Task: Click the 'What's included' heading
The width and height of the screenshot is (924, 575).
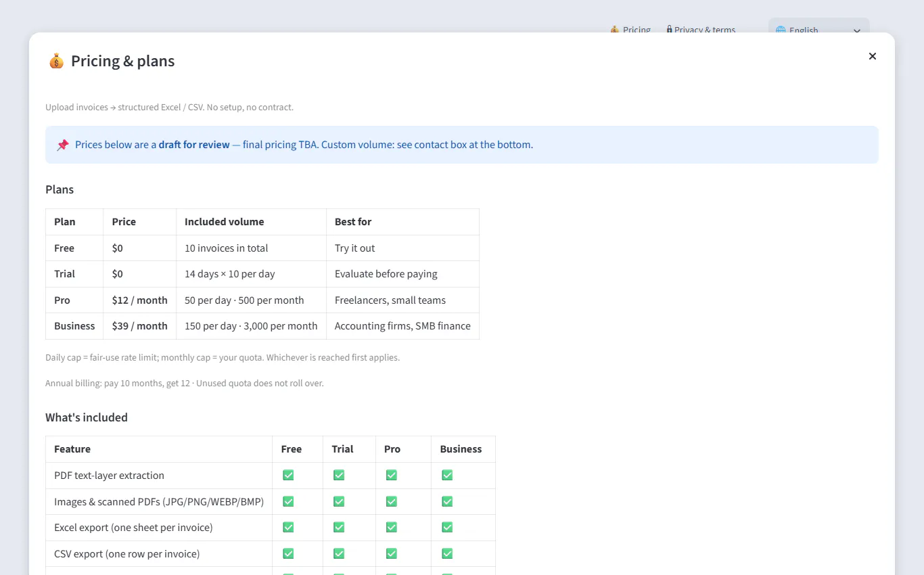Action: click(x=87, y=417)
